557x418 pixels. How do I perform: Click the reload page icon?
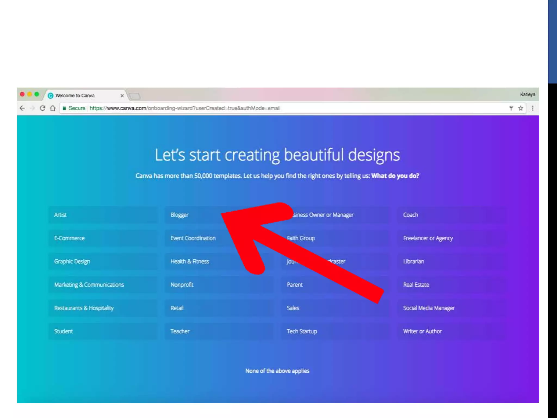[42, 108]
